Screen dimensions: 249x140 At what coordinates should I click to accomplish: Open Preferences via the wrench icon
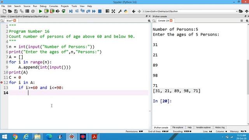[x=120, y=11]
